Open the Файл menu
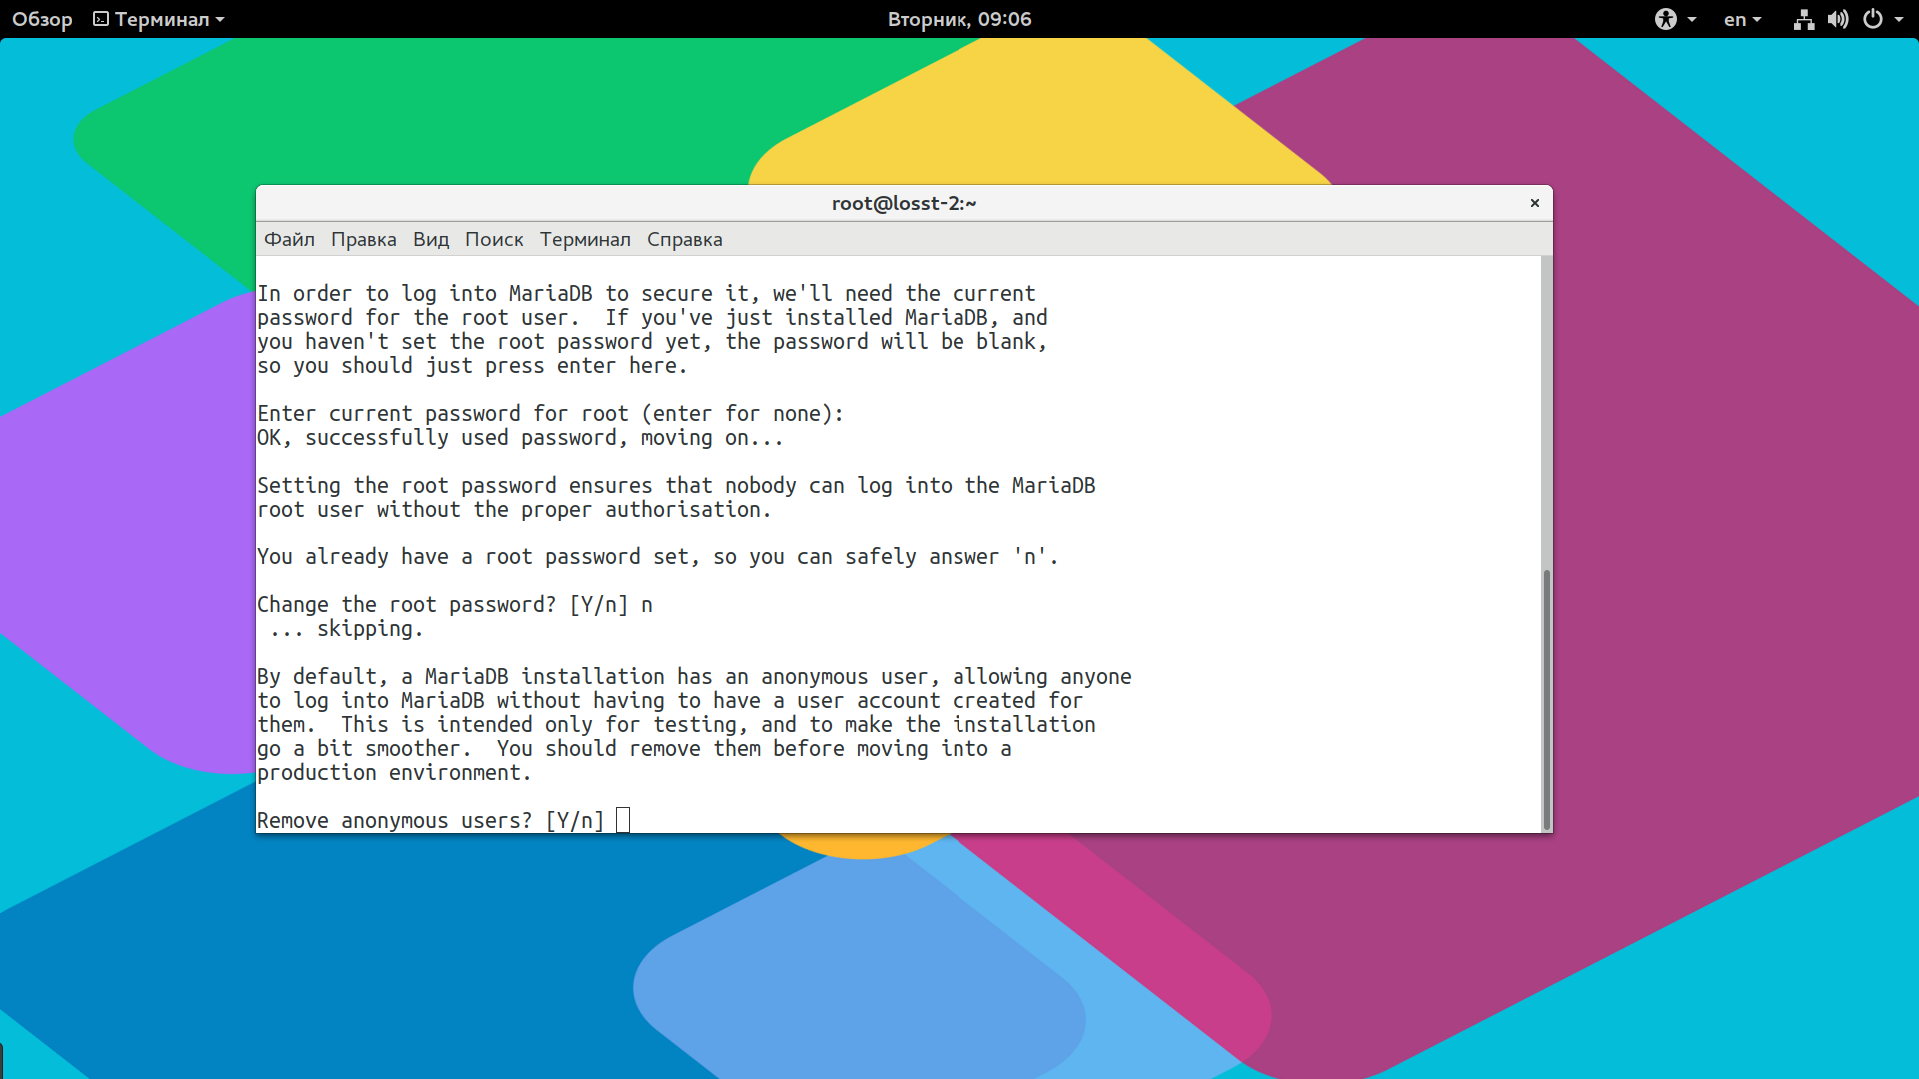 289,240
